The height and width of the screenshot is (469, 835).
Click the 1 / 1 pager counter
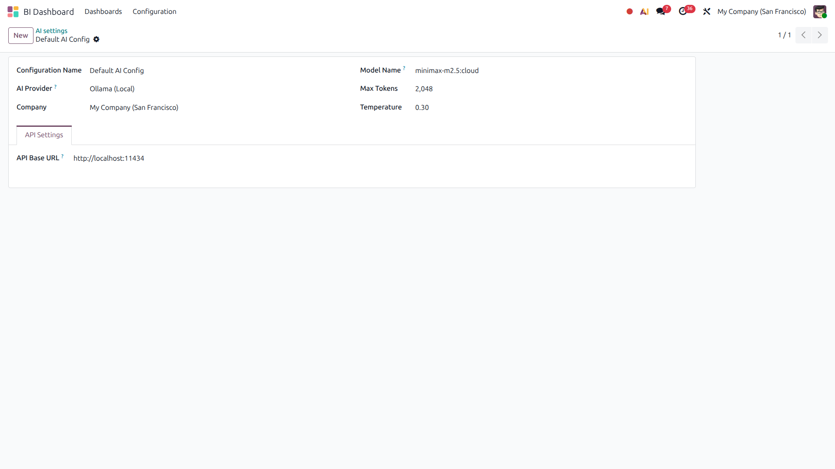784,35
